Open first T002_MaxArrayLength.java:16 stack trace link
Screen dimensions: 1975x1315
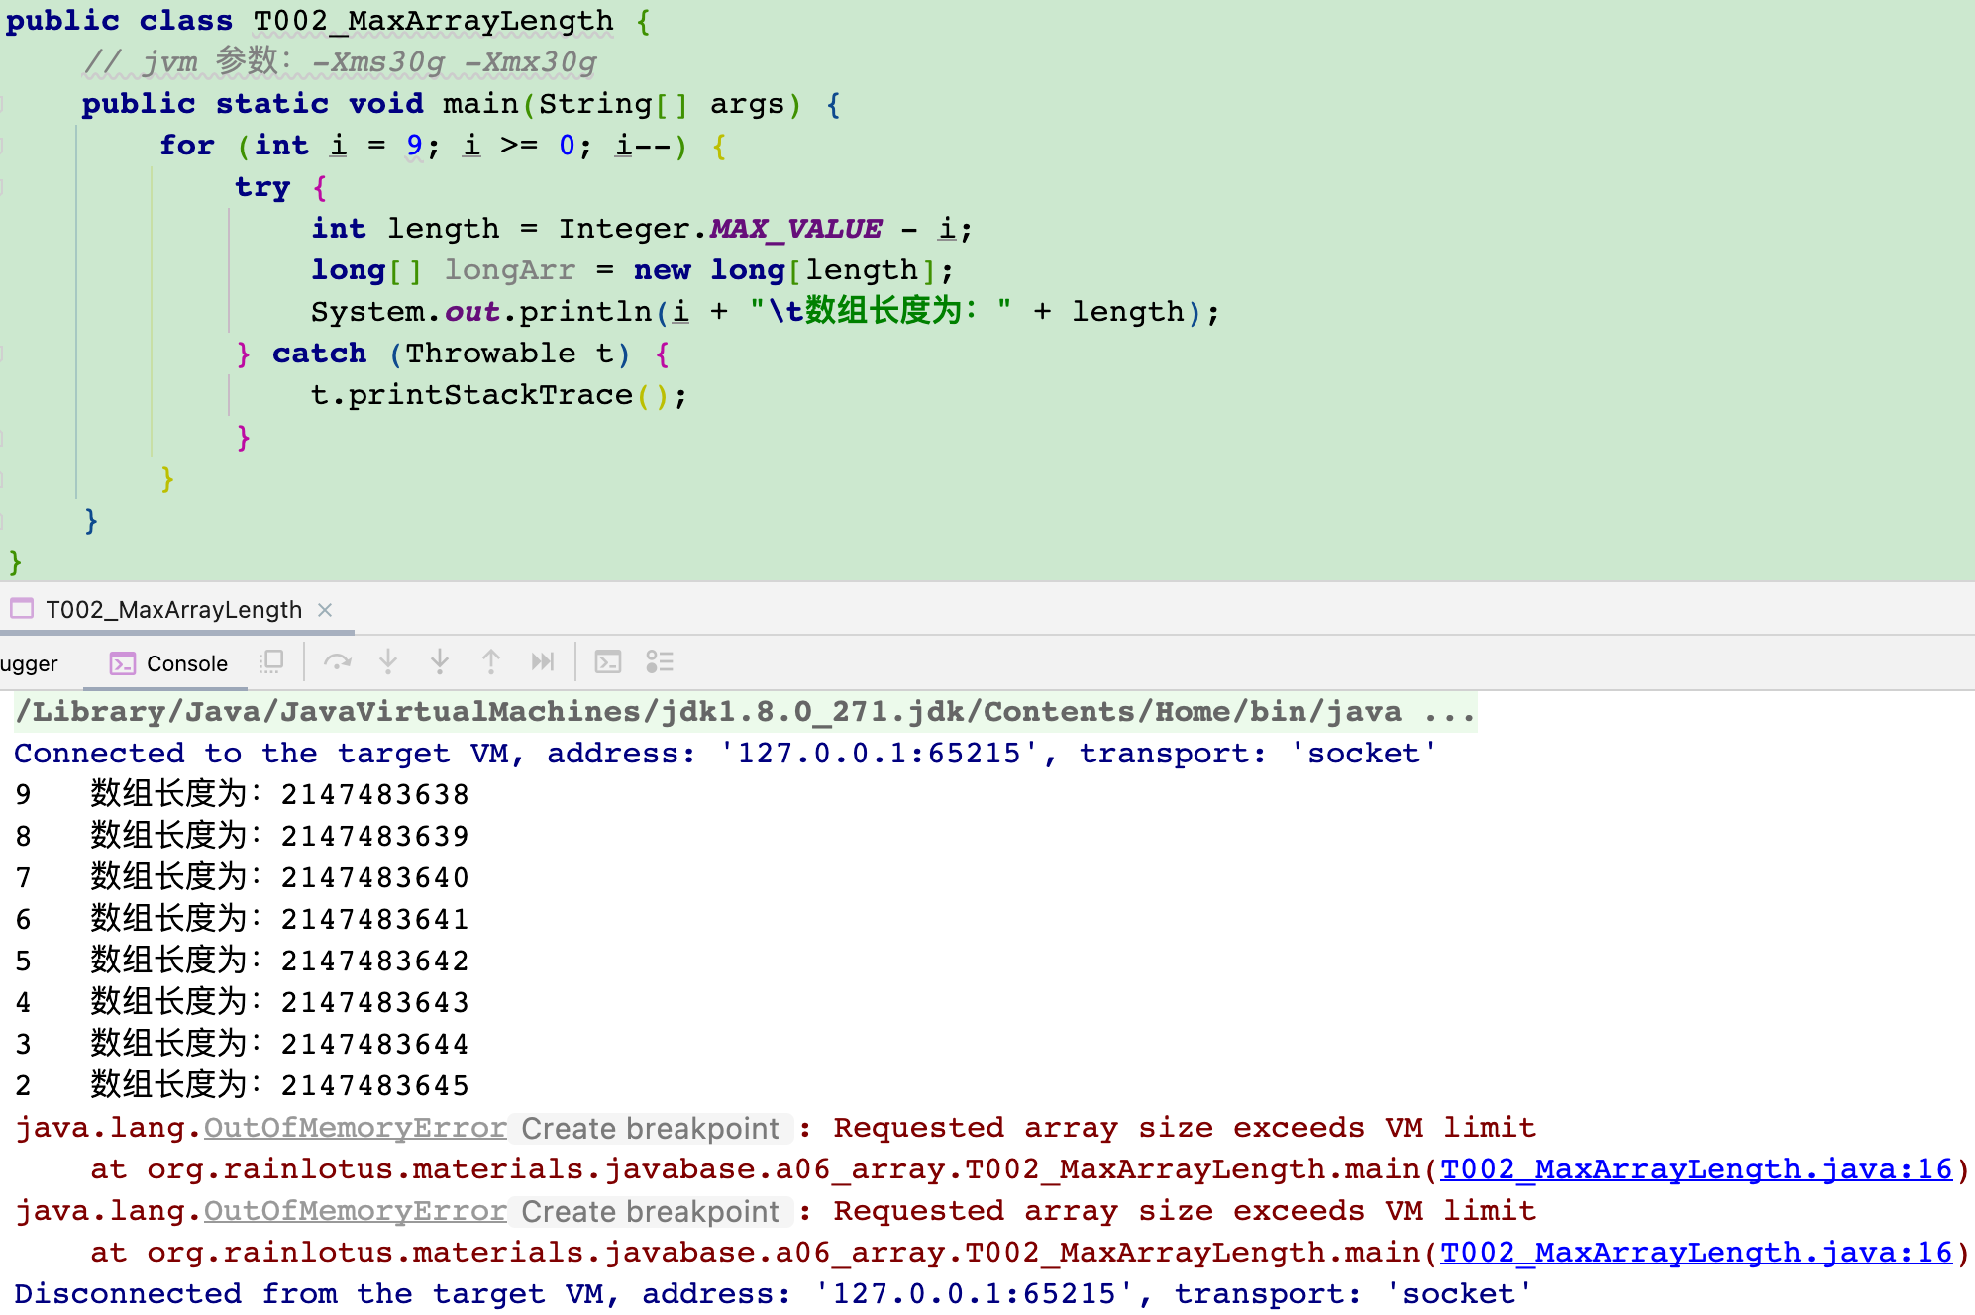pyautogui.click(x=1696, y=1169)
